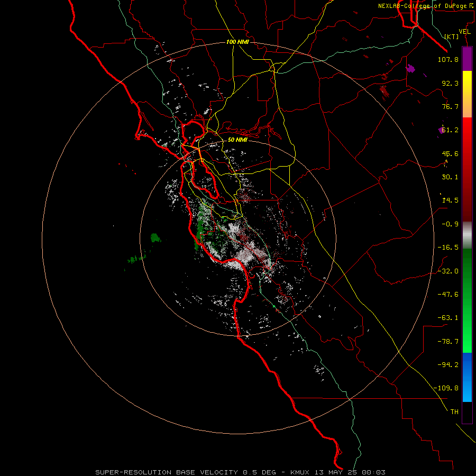The width and height of the screenshot is (476, 476).
Task: Click the 14.5 scale label
Action: [x=450, y=200]
